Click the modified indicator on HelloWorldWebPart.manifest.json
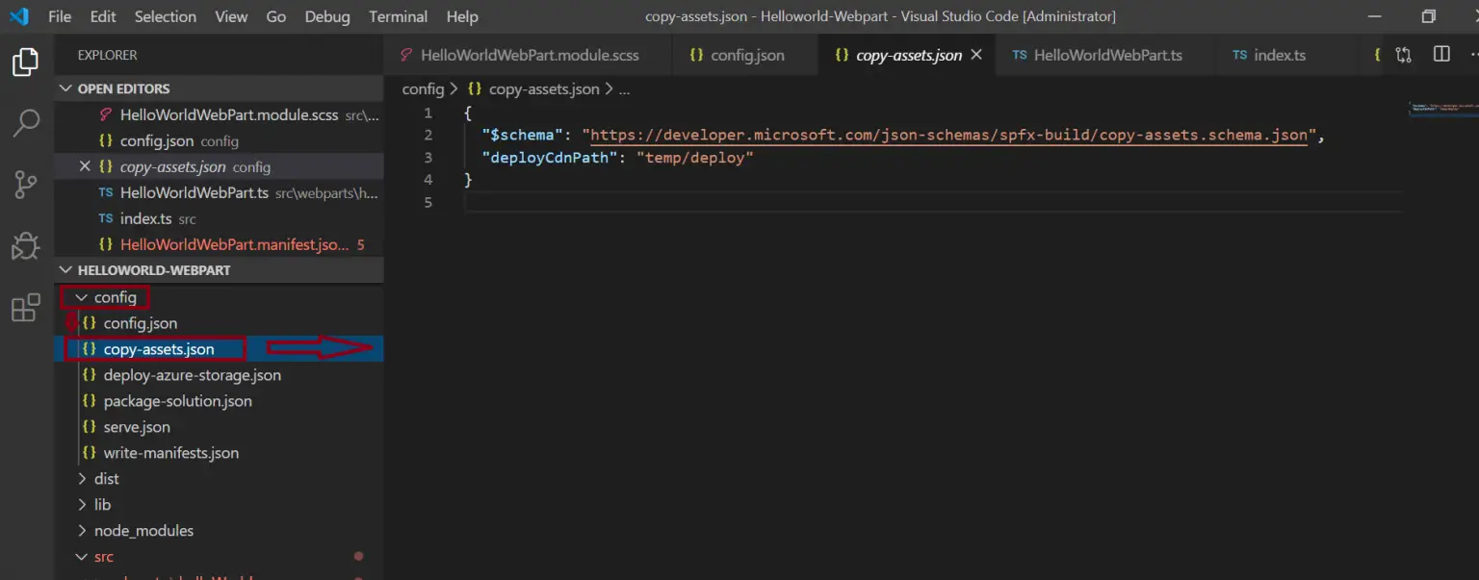Viewport: 1479px width, 580px height. click(363, 244)
